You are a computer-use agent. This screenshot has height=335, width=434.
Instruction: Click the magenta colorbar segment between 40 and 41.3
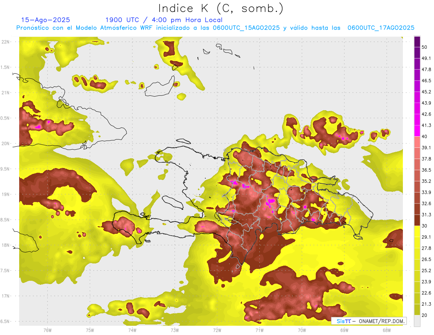tap(417, 131)
